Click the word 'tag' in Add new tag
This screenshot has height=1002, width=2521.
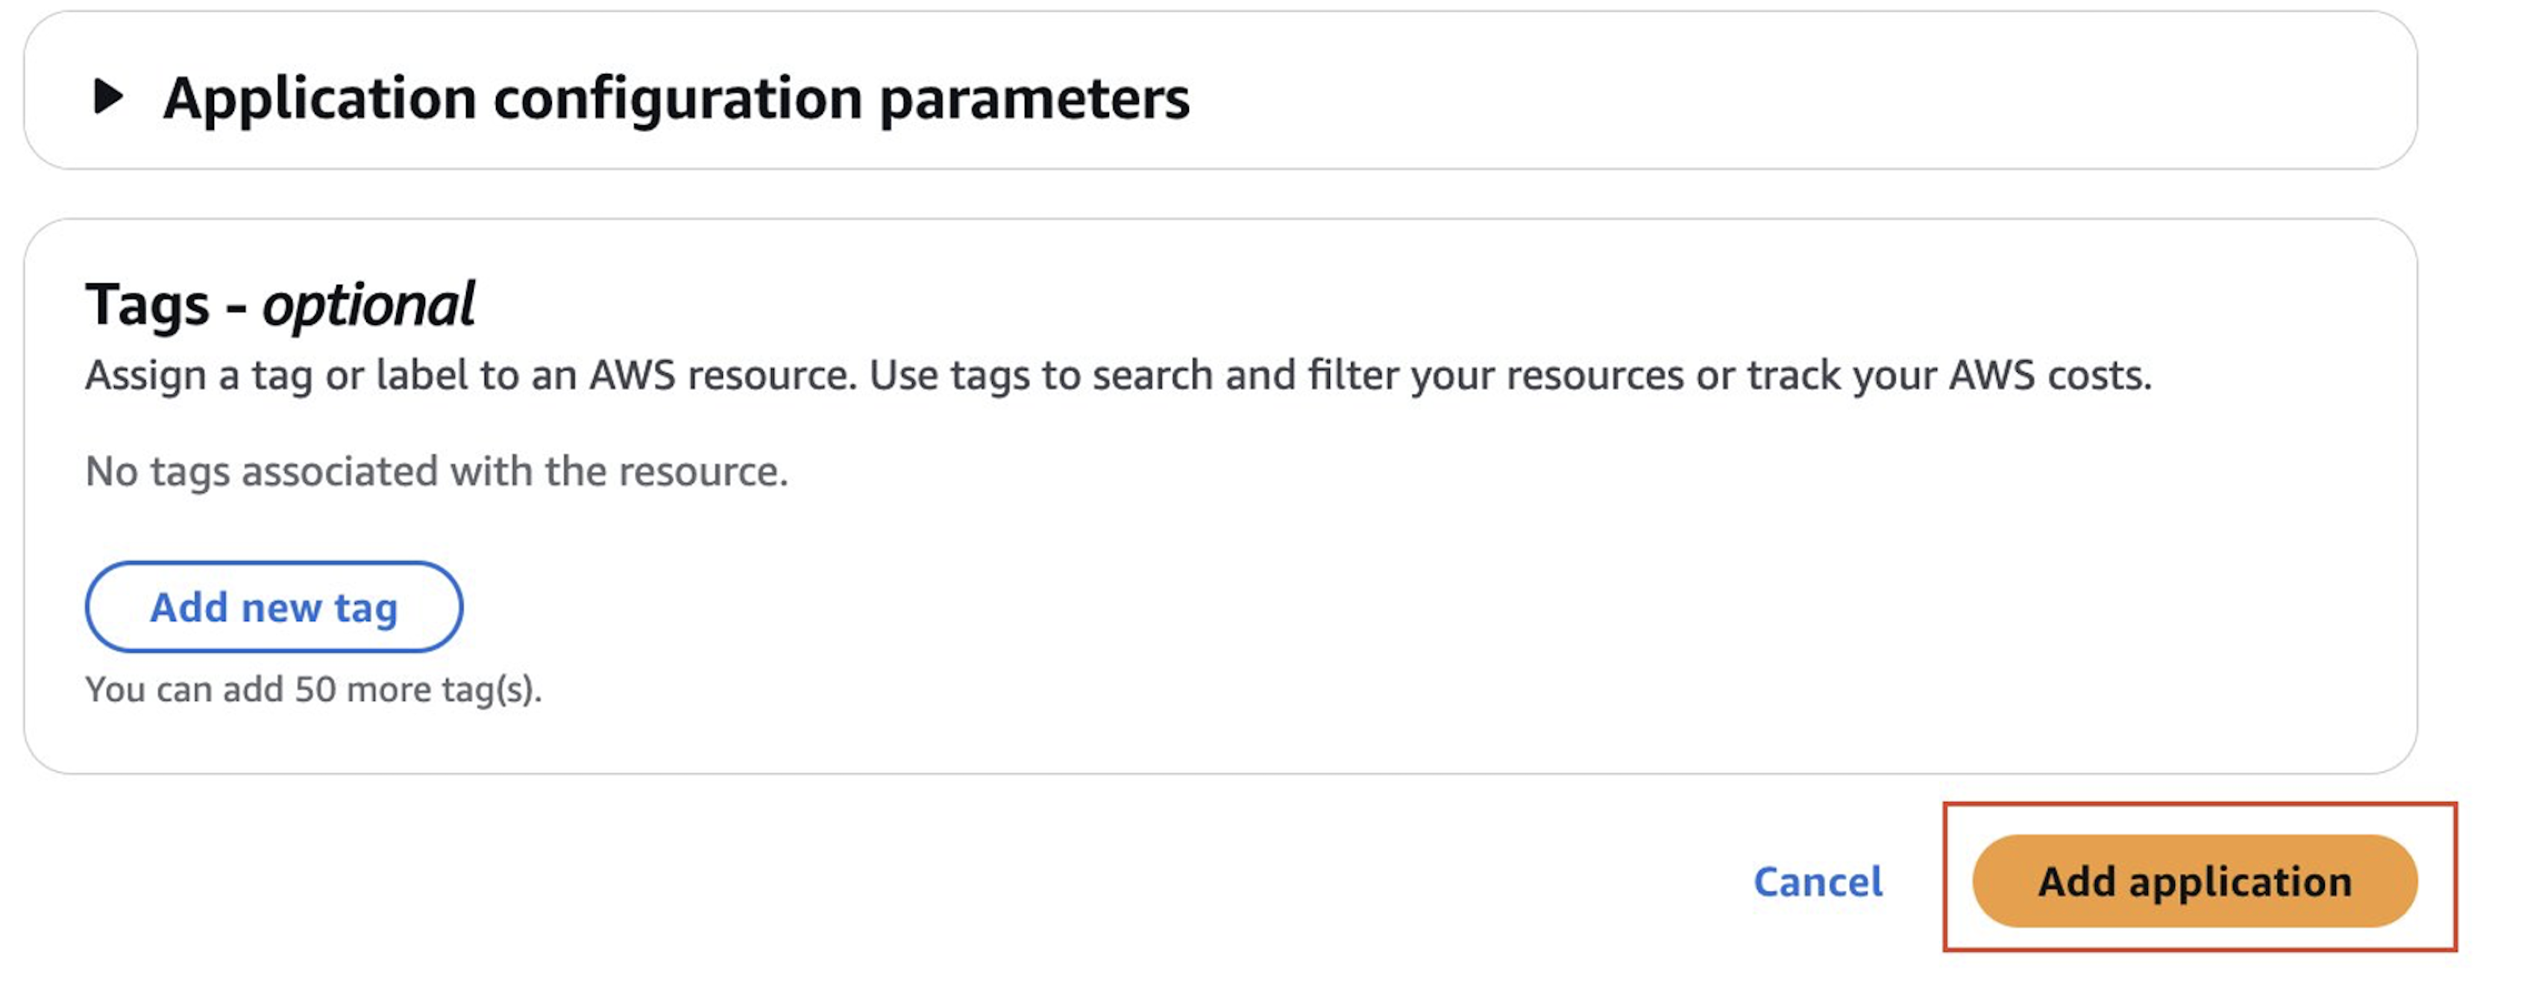[366, 608]
